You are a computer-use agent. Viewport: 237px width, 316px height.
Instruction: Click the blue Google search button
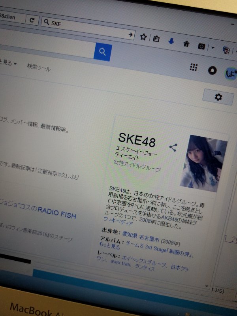[103, 52]
